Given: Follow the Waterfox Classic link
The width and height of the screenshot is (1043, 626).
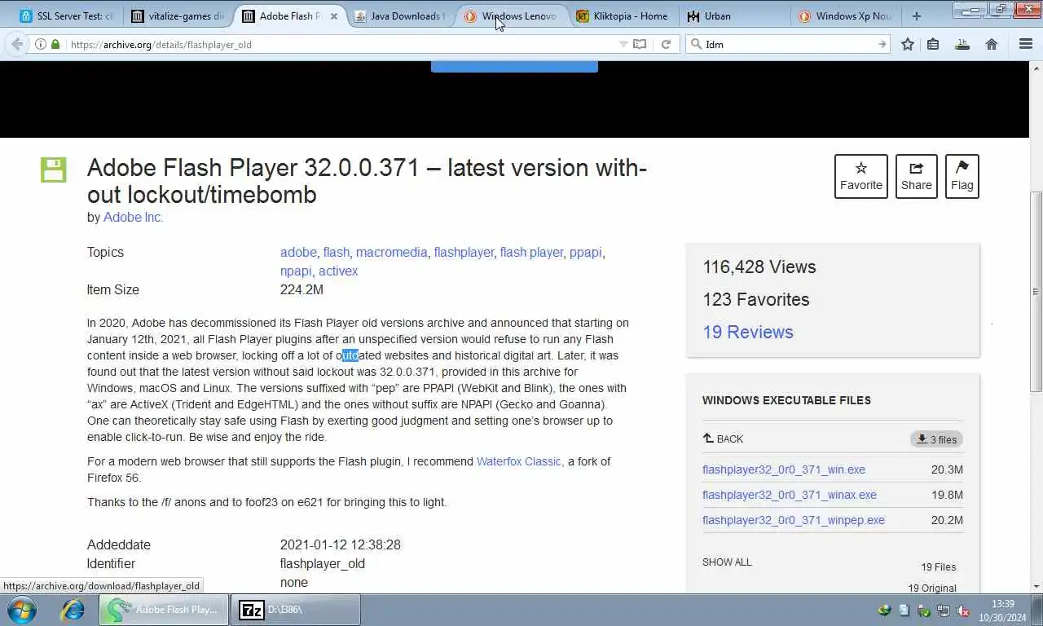Looking at the screenshot, I should coord(519,461).
